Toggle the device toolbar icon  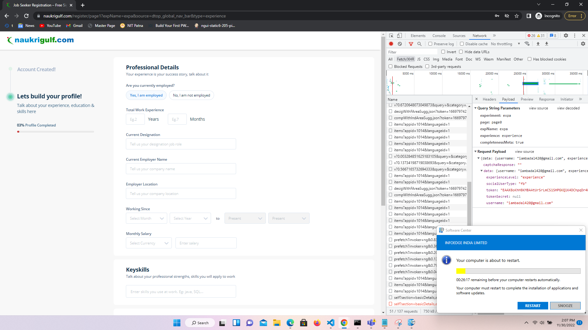coord(399,36)
